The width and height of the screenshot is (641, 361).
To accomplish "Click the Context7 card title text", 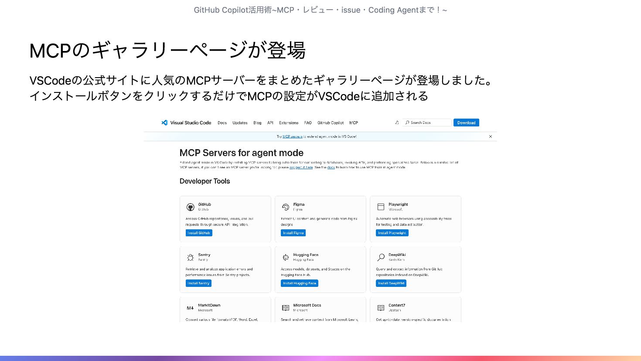I will (397, 305).
